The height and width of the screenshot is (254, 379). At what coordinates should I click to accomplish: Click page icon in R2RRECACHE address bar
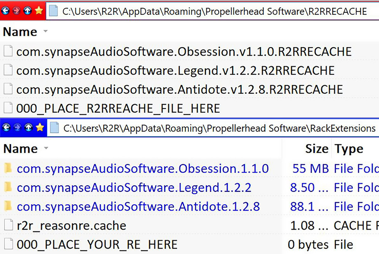tap(53, 11)
